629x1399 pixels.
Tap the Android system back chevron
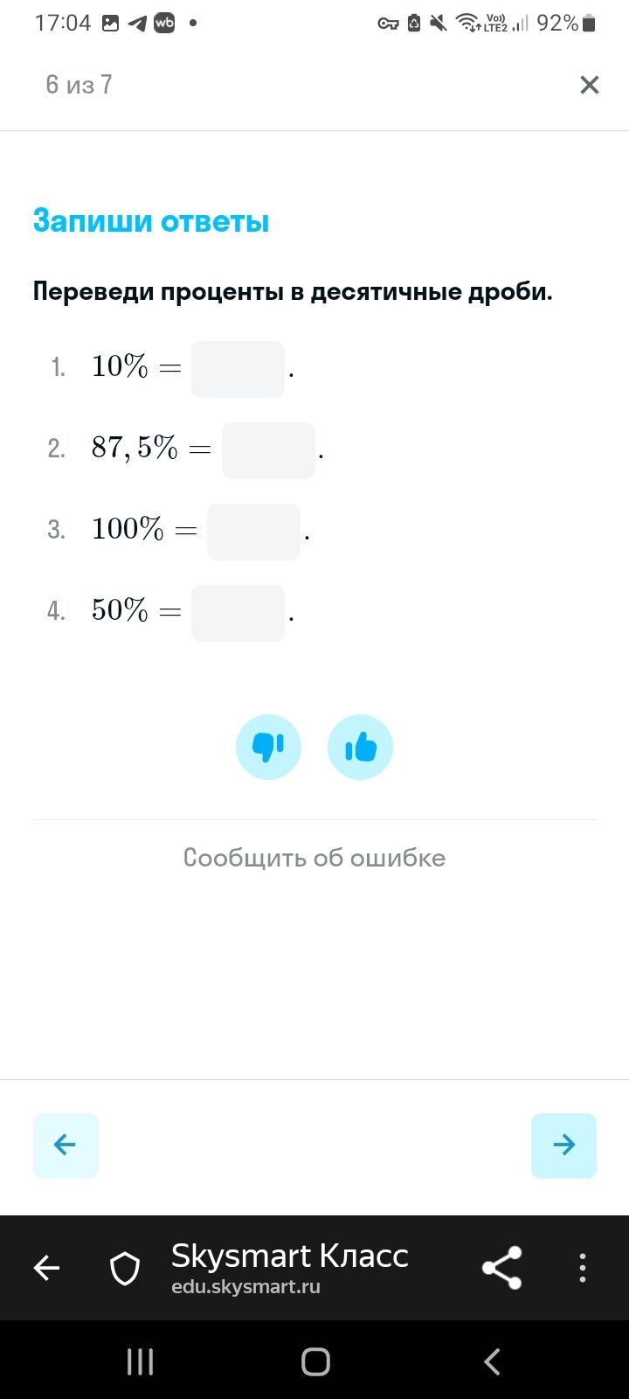492,1361
